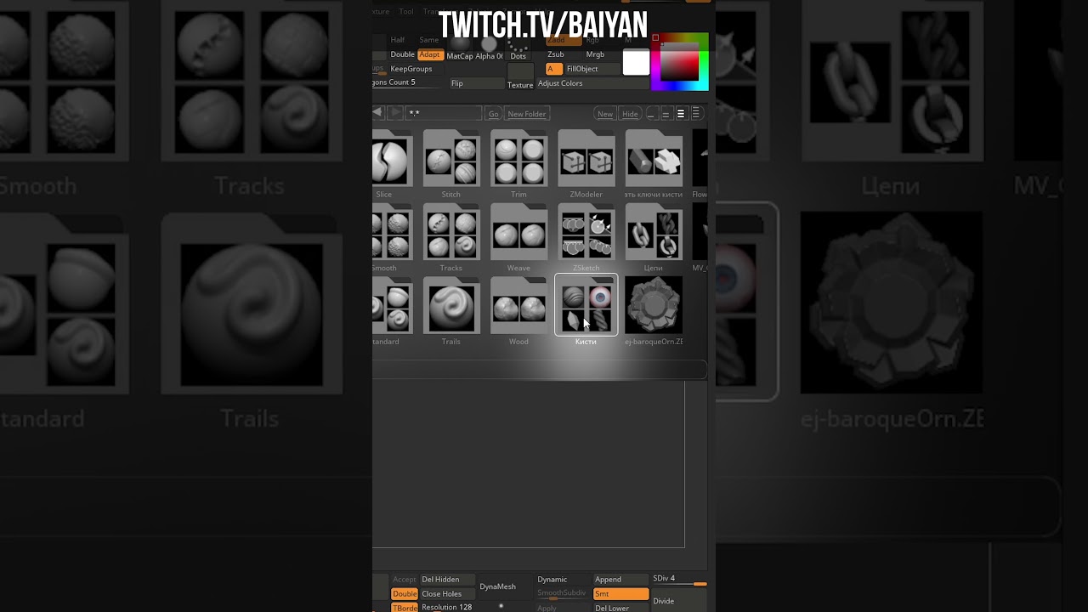
Task: Choose the smallest thumbnail size icon
Action: coord(652,114)
